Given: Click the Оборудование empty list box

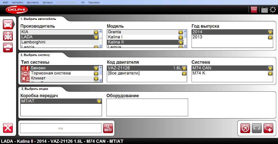Looking at the screenshot, I should pyautogui.click(x=147, y=107).
